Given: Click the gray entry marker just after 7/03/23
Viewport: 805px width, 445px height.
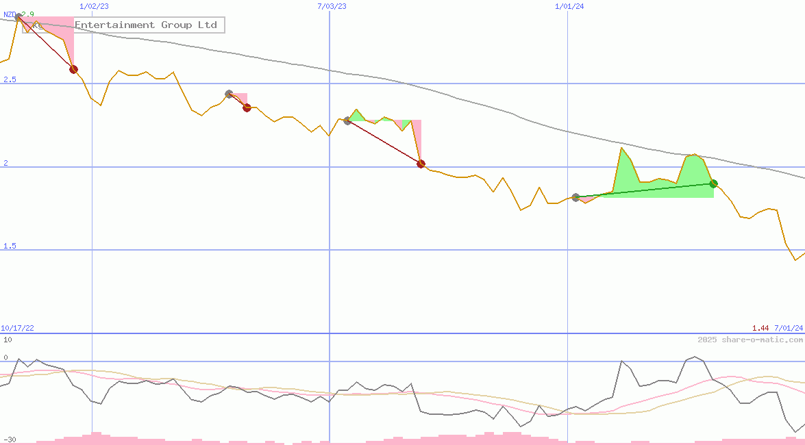Looking at the screenshot, I should [x=347, y=120].
